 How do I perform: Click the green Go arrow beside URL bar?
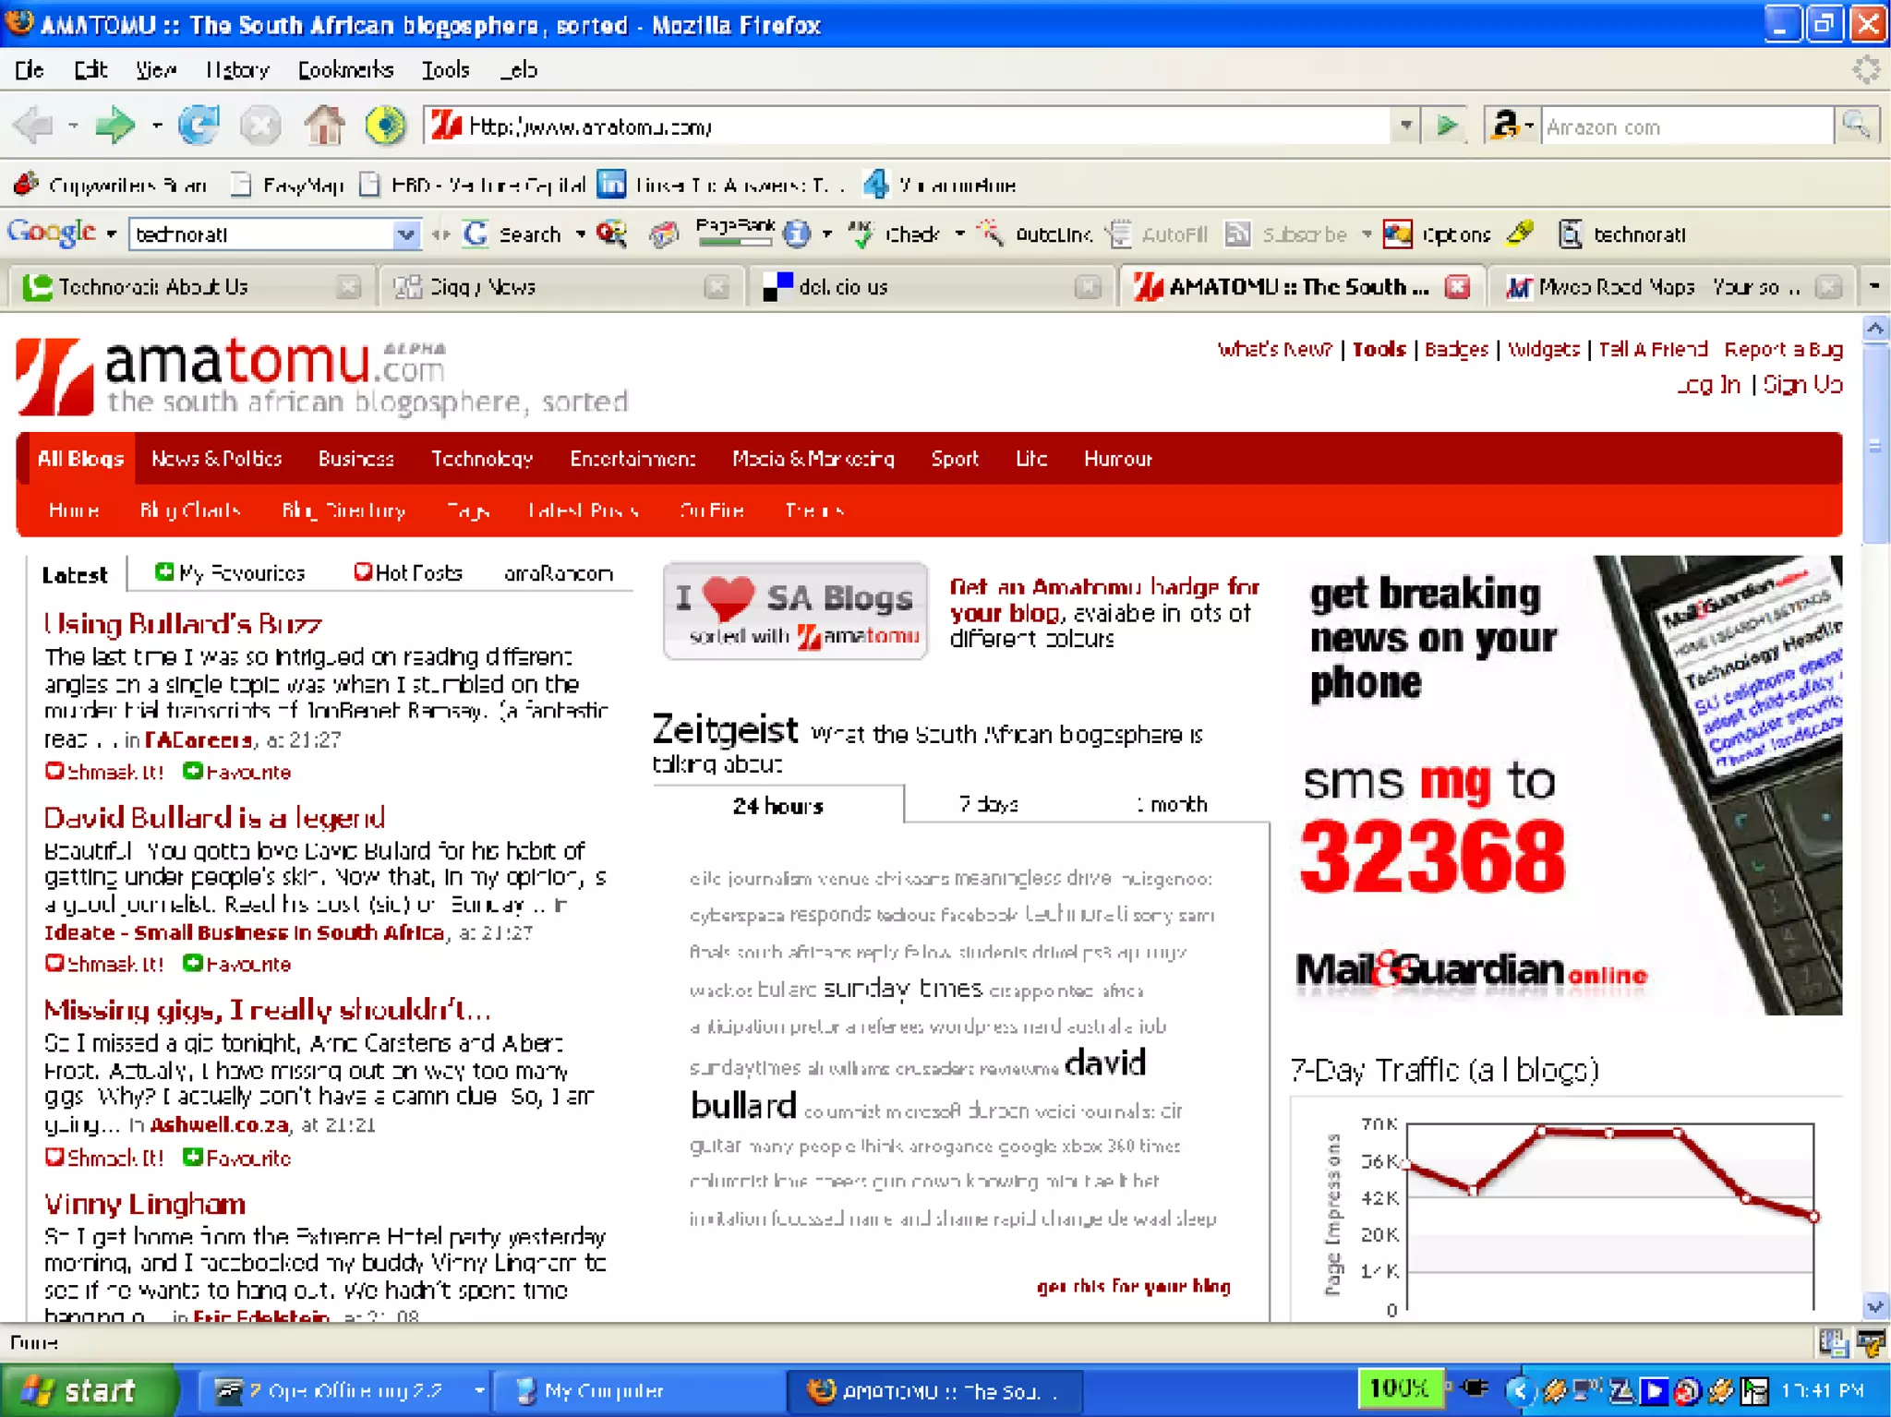click(1447, 126)
